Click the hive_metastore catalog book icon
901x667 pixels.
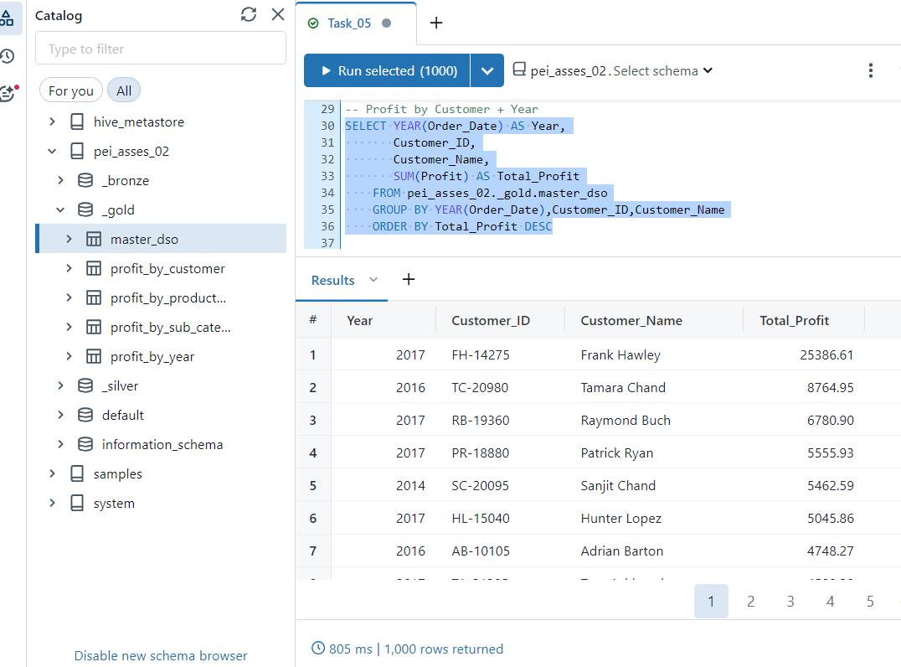[77, 122]
